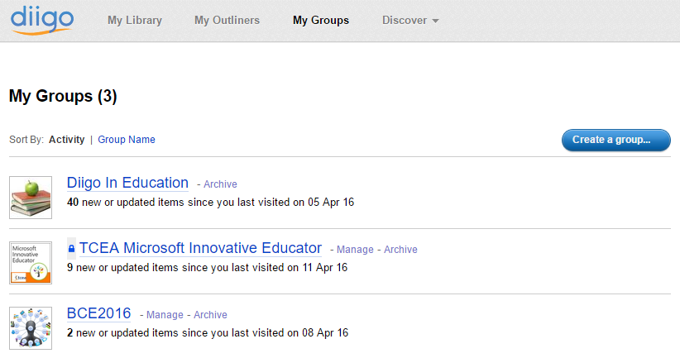Switch to My Outliners tab
The height and width of the screenshot is (358, 680).
pos(227,20)
